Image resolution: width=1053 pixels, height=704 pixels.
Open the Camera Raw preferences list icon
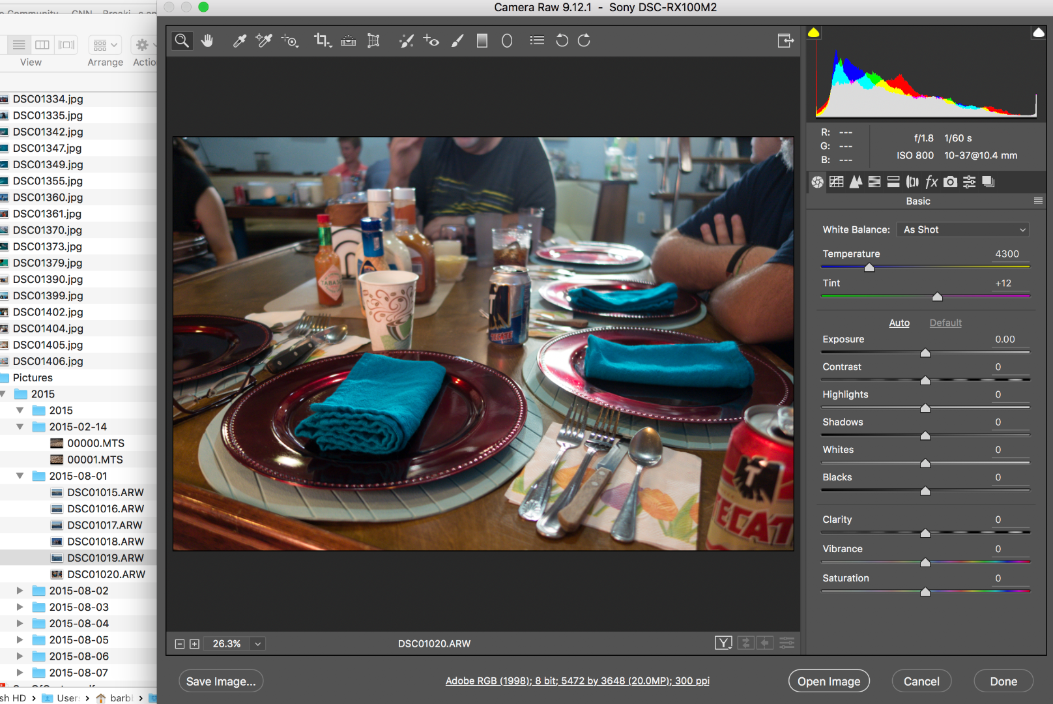(537, 40)
